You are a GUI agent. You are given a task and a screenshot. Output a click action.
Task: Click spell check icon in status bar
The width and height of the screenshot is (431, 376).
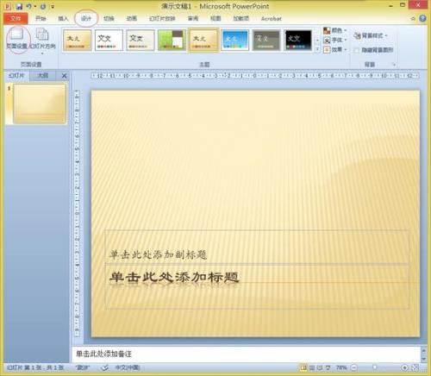pos(105,367)
